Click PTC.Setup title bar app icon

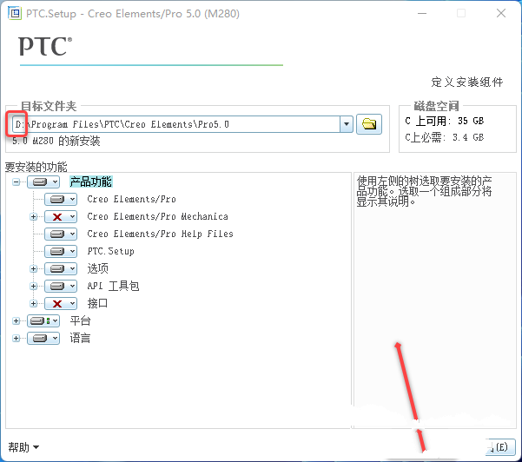14,14
